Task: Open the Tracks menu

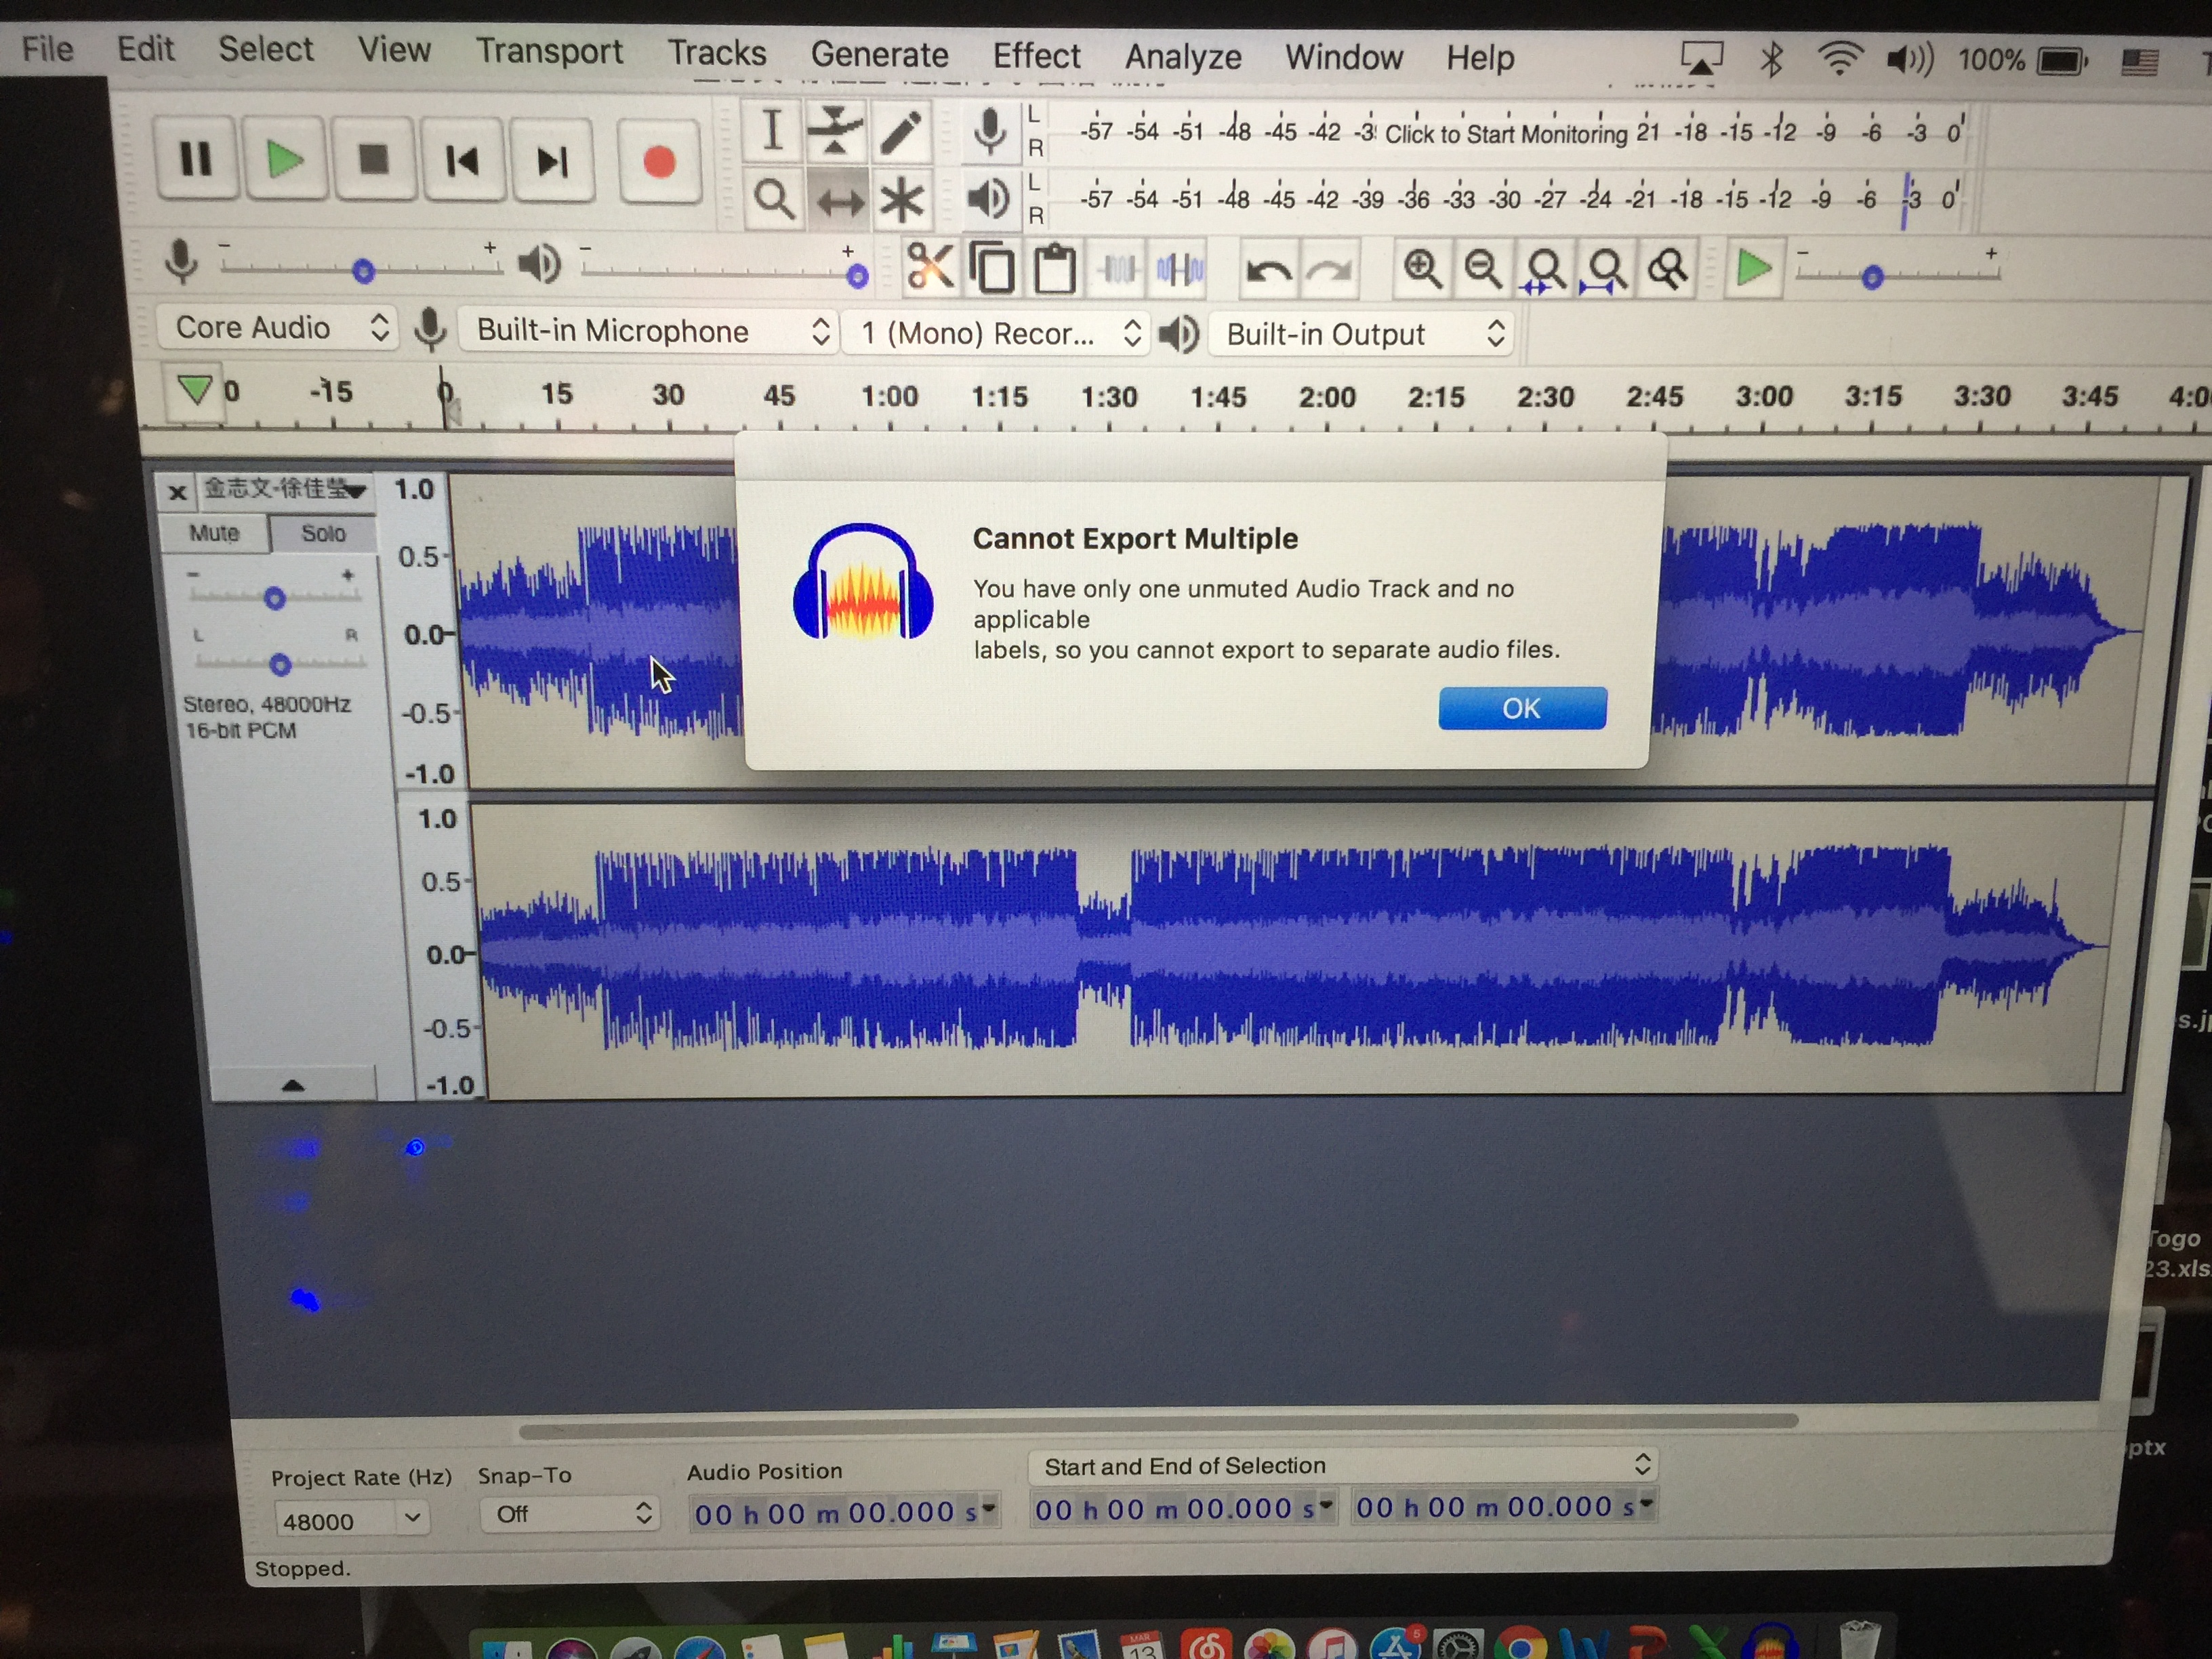Action: pos(716,53)
